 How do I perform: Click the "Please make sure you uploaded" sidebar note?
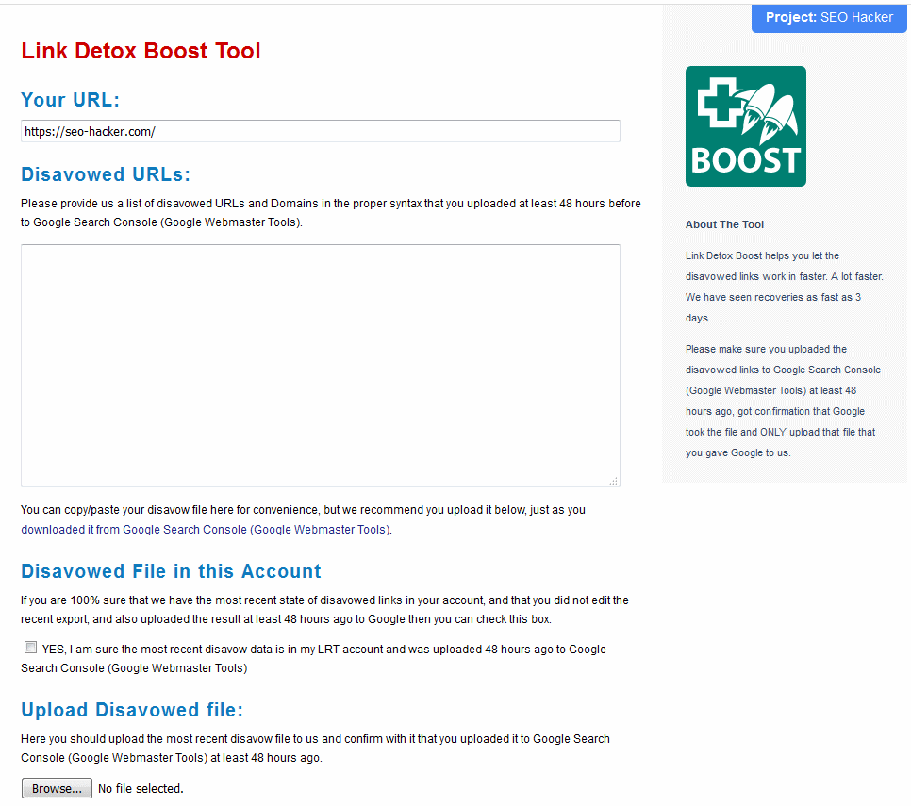(x=780, y=401)
